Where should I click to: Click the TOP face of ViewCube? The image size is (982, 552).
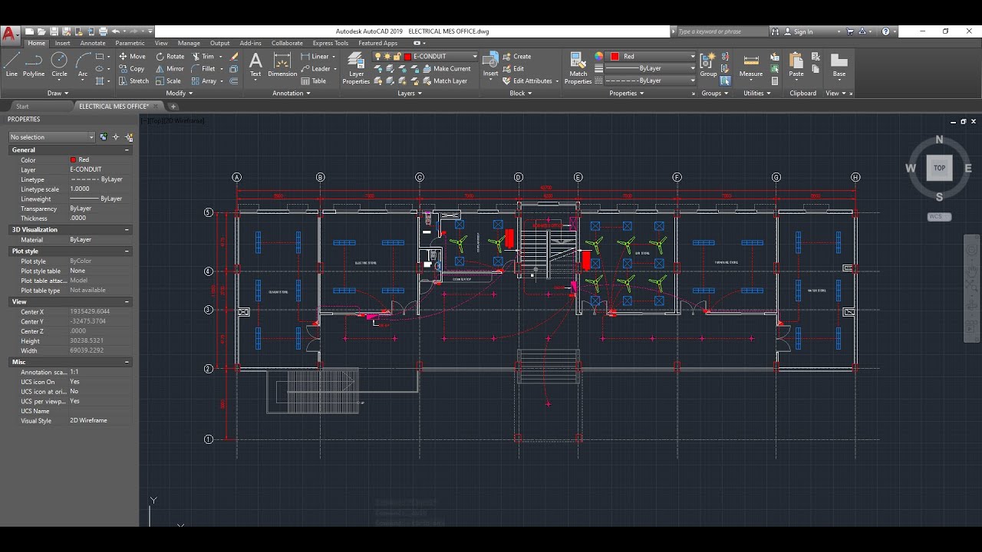click(x=939, y=168)
